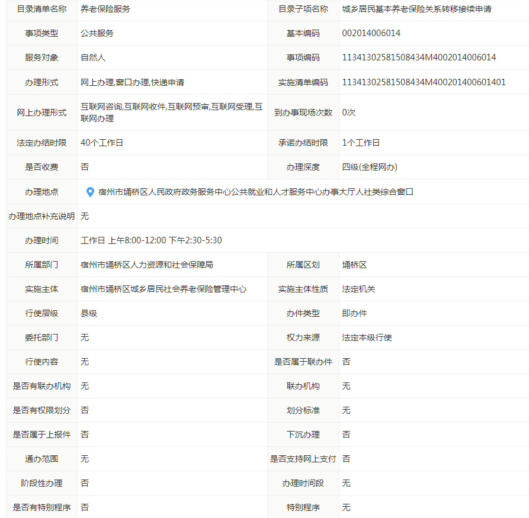Viewport: 529px width, 518px height.
Task: Click the 网上办理形式 value starting with 互联网咨询
Action: pos(171,112)
